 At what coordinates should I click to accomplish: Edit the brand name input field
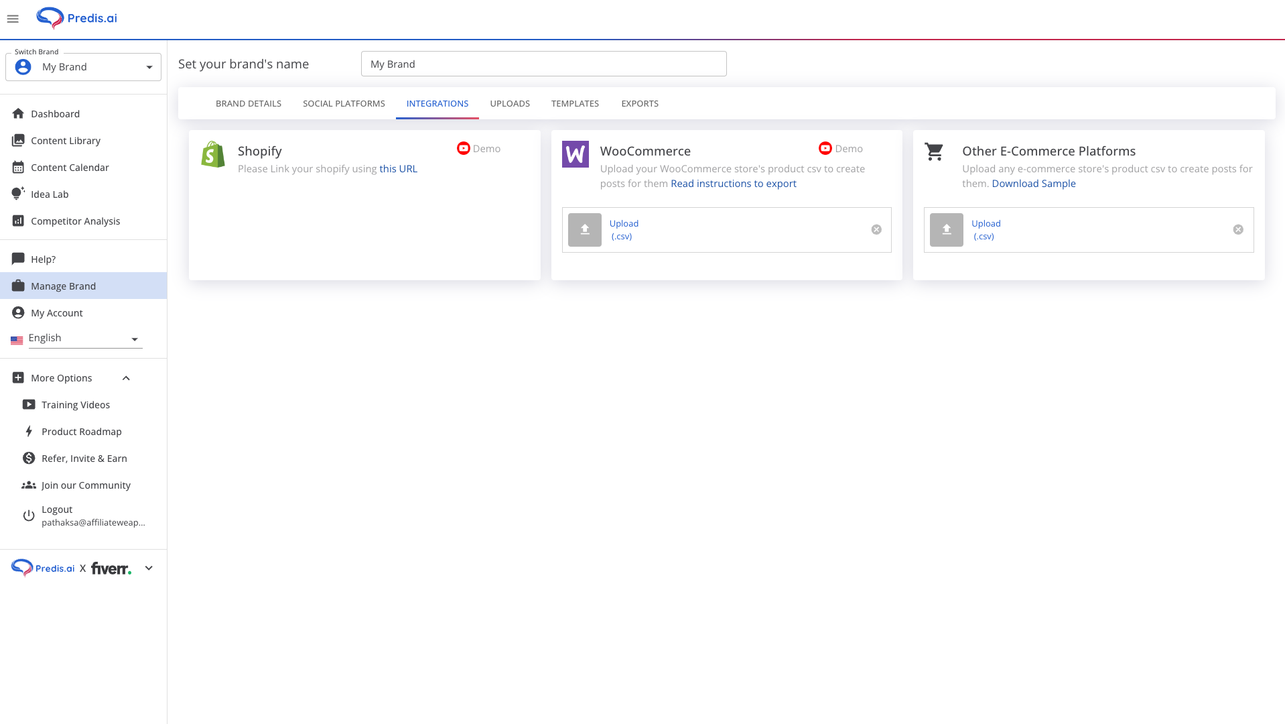pyautogui.click(x=543, y=64)
